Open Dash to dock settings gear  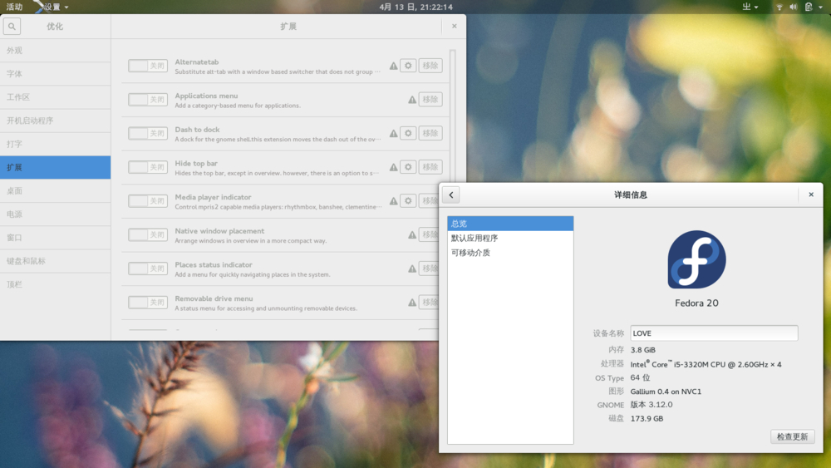click(x=408, y=133)
